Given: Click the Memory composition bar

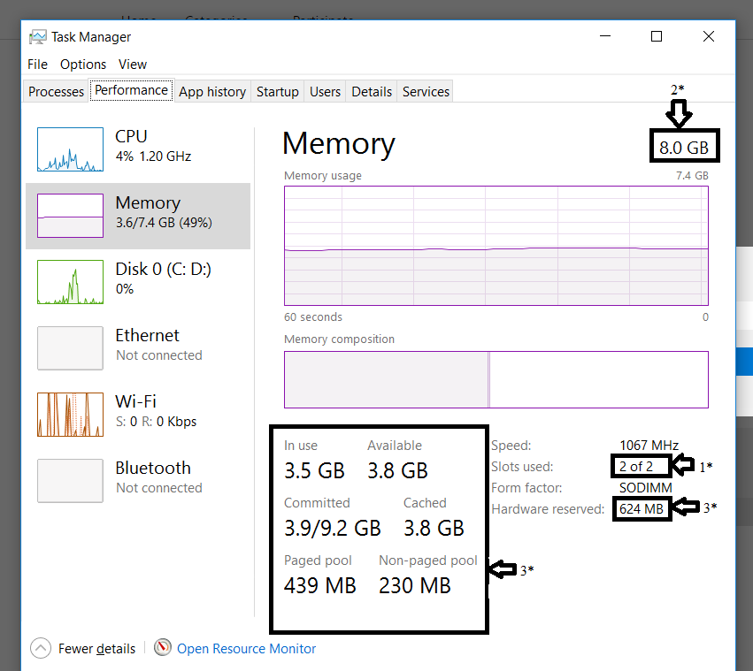Looking at the screenshot, I should pyautogui.click(x=496, y=379).
